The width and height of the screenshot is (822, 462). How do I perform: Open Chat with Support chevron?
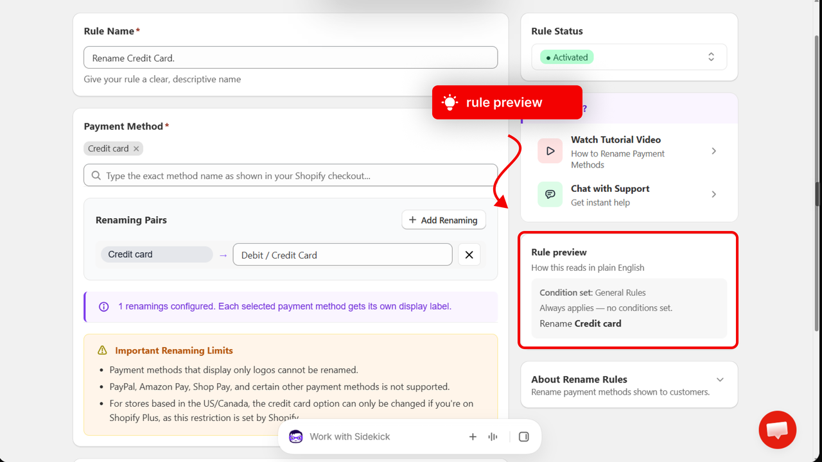point(714,194)
